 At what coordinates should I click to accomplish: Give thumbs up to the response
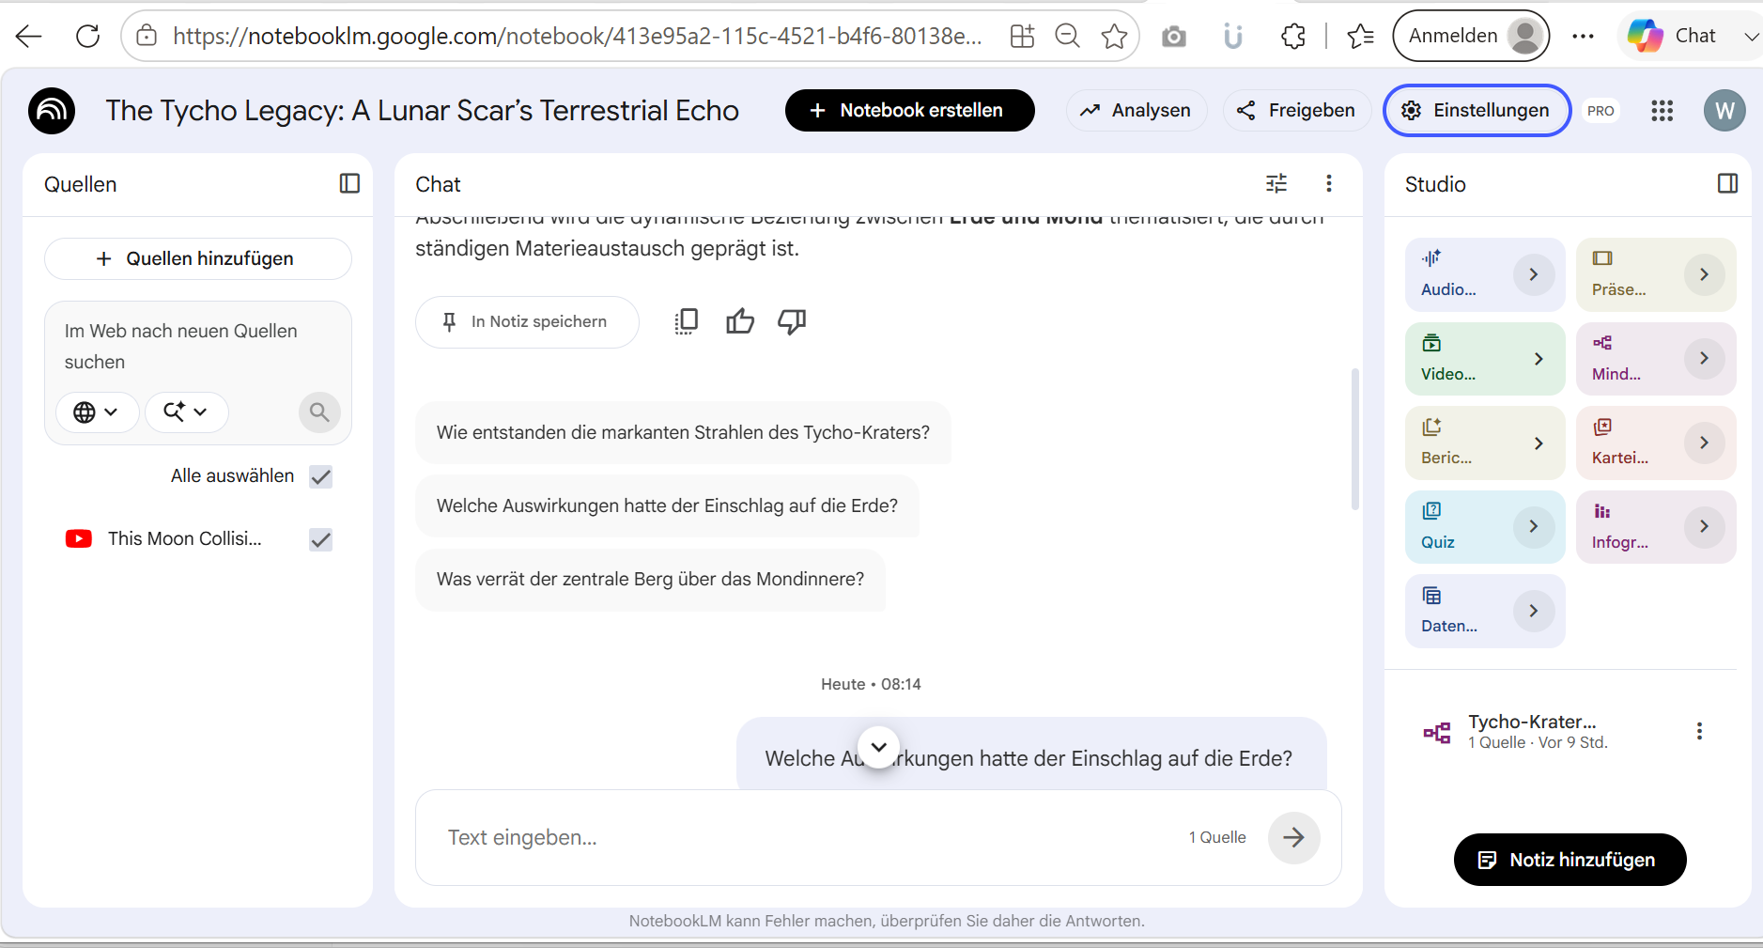[740, 321]
